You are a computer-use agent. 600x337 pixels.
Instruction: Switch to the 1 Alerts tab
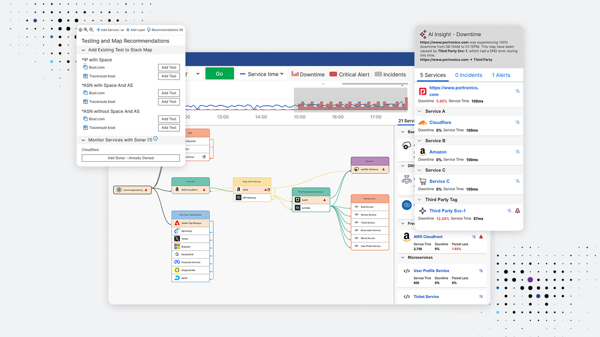pyautogui.click(x=501, y=75)
